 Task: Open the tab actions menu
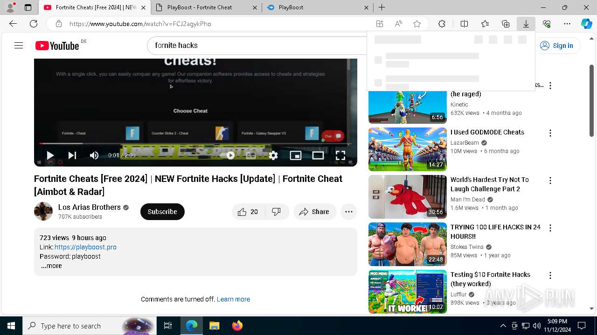[28, 7]
